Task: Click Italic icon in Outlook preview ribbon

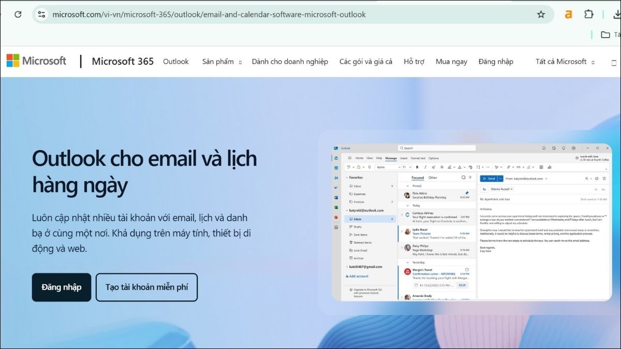Action: pos(425,167)
